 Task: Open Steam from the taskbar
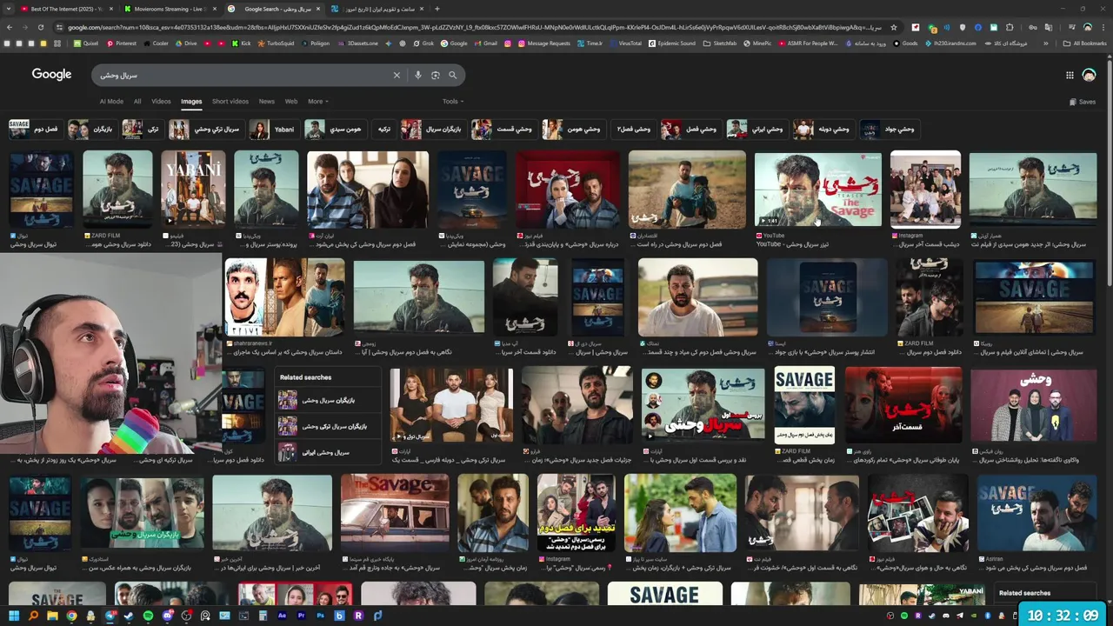coord(129,616)
